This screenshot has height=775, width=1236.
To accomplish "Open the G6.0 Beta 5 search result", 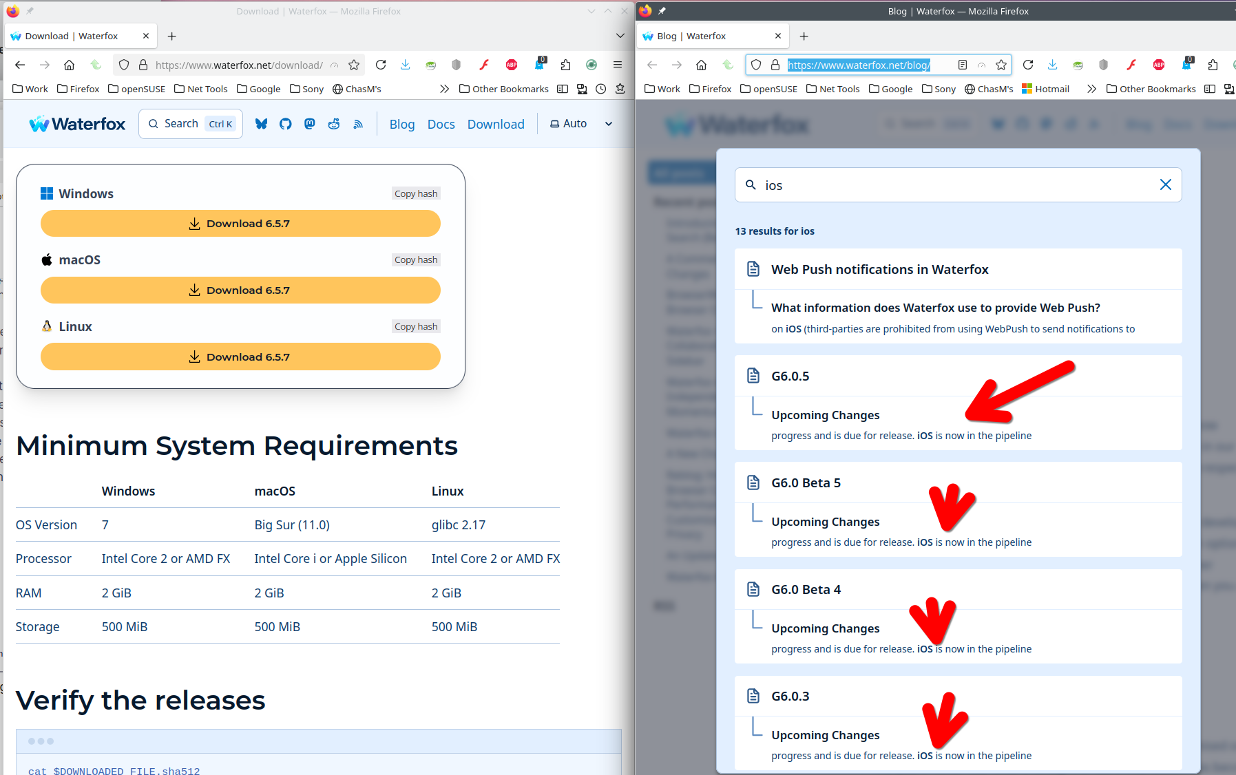I will click(x=958, y=482).
